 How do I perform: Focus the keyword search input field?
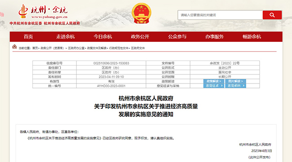pyautogui.click(x=220, y=15)
